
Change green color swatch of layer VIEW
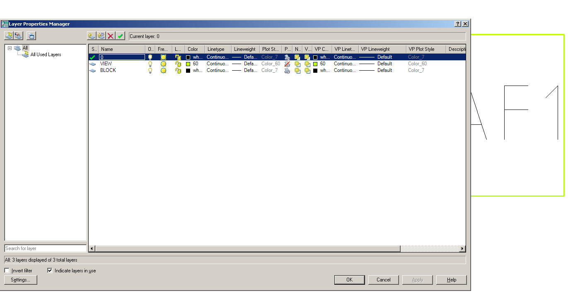coord(189,64)
